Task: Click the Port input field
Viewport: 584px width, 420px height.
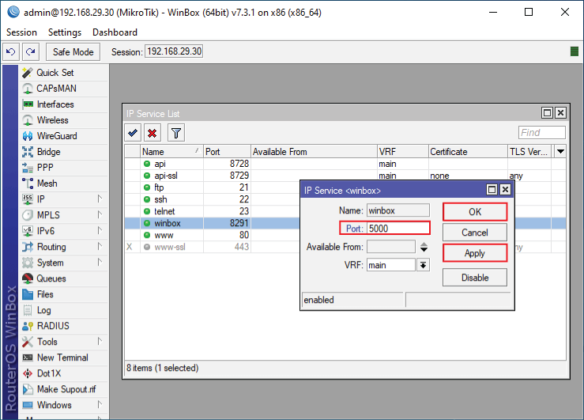Action: [397, 229]
